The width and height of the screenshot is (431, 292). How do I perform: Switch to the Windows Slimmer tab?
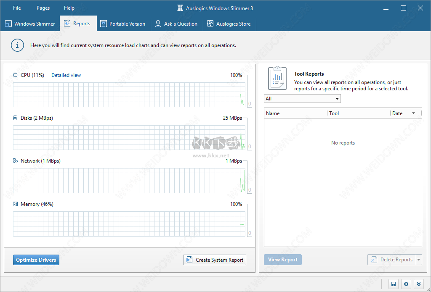tap(30, 24)
